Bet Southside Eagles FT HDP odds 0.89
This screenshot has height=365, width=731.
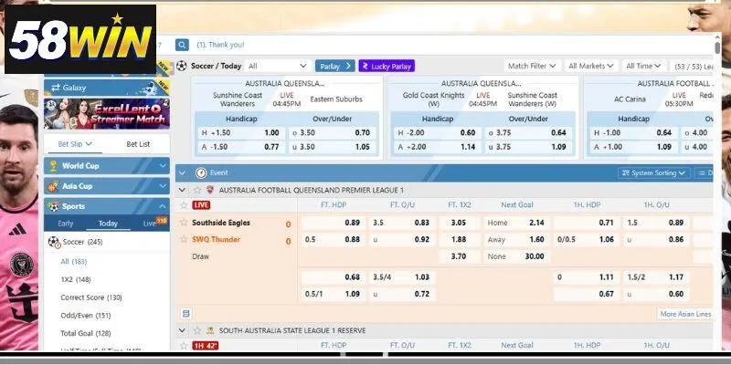coord(333,223)
